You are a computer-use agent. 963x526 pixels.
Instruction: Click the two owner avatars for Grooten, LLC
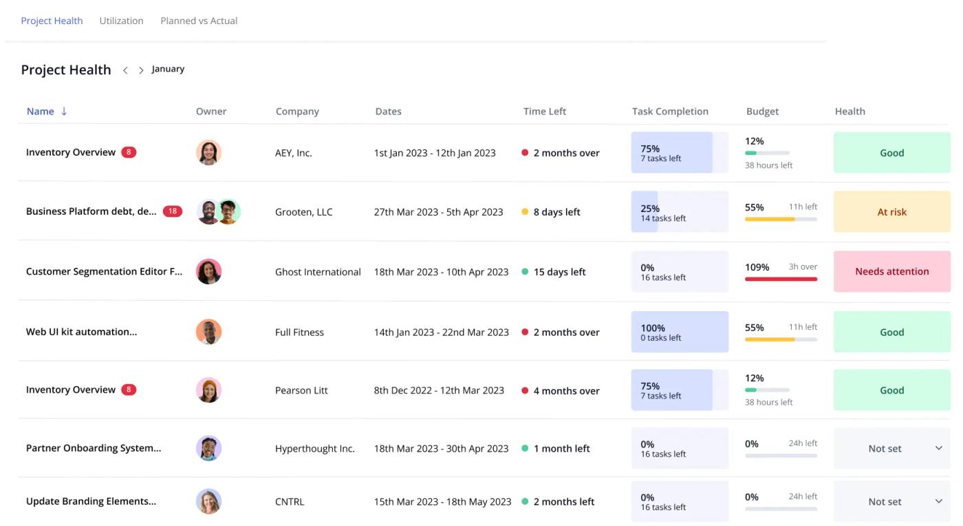[x=219, y=212]
